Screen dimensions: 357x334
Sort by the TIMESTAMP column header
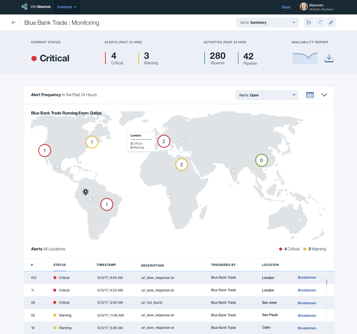coord(106,265)
